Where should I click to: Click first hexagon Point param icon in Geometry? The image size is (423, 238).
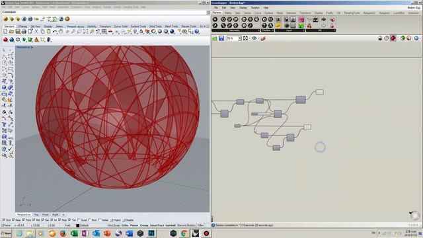tap(215, 19)
